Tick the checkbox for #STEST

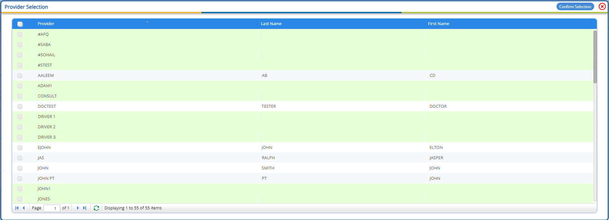click(x=20, y=65)
